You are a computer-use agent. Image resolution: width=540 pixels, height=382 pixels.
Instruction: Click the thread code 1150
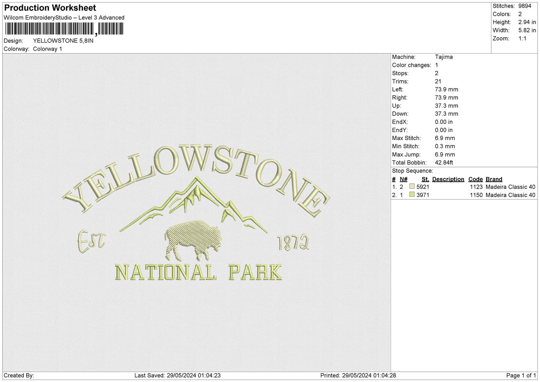click(476, 195)
